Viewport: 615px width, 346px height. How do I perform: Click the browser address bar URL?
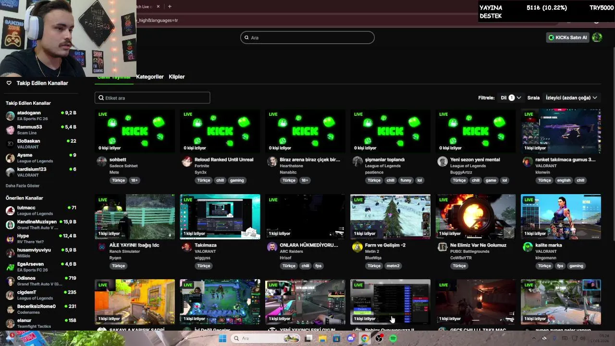click(158, 20)
